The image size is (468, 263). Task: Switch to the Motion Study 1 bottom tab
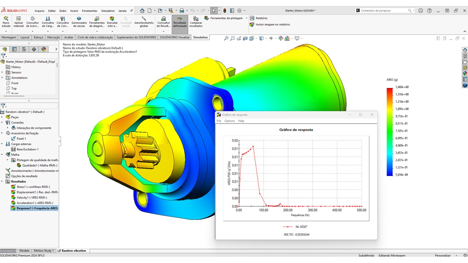(x=44, y=251)
